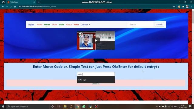Screen dimensions: 194x109
Task: Close the Vicks News tab
Action: 34,2
